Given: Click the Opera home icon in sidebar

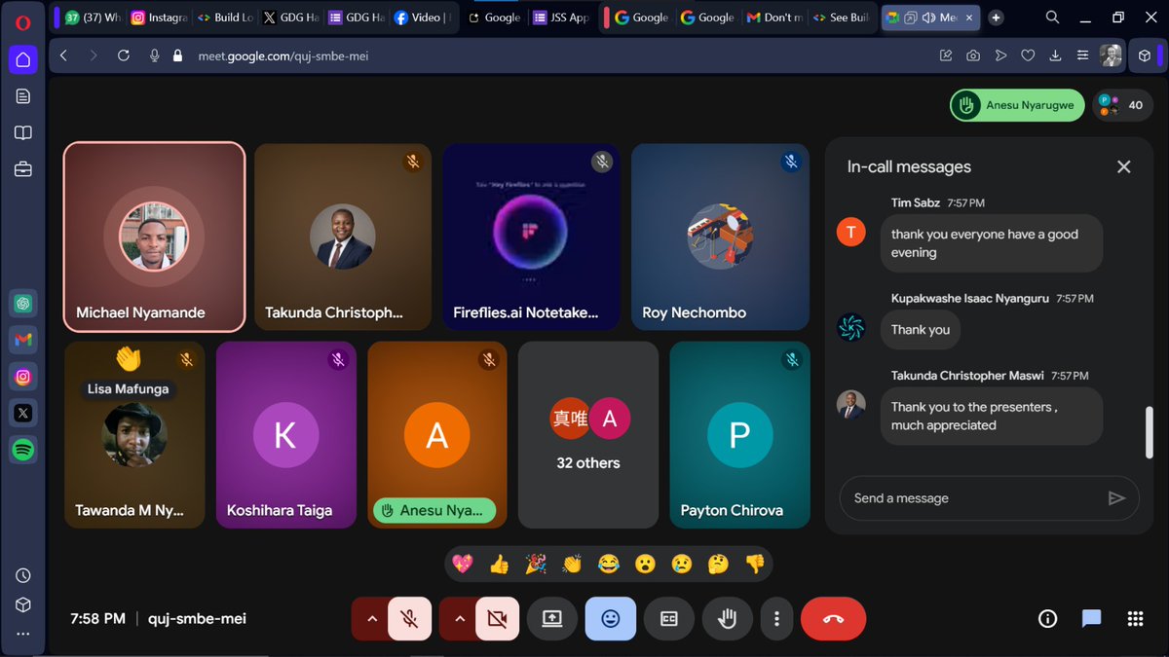Looking at the screenshot, I should 23,59.
